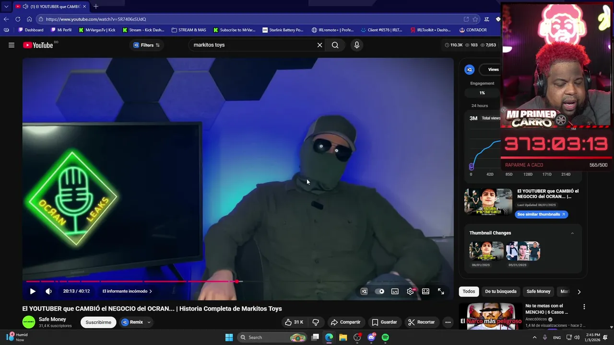Open CONTADOR bookmark
This screenshot has width=614, height=345.
click(473, 30)
